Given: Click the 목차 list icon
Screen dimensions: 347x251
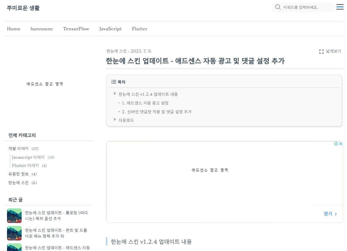Looking at the screenshot, I should [114, 82].
